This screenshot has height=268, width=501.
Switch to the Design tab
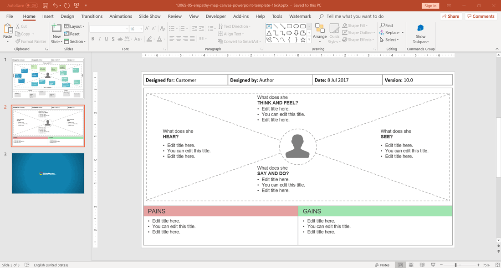coord(67,16)
